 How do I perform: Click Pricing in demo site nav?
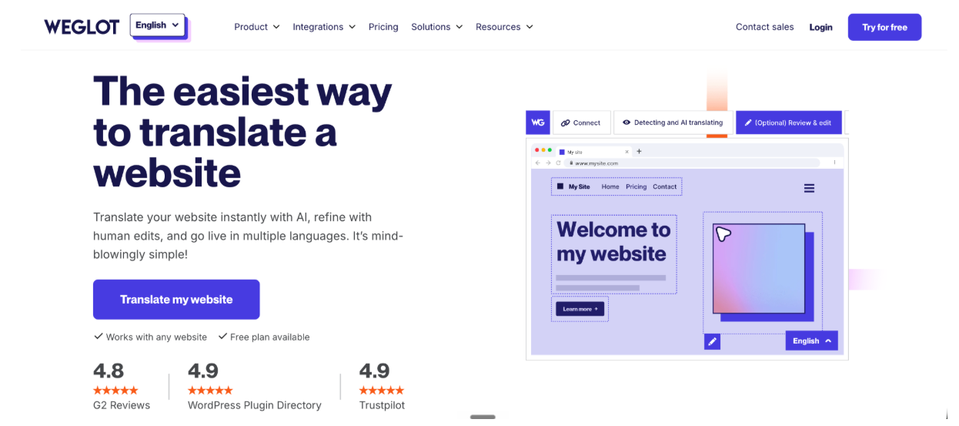pyautogui.click(x=636, y=186)
